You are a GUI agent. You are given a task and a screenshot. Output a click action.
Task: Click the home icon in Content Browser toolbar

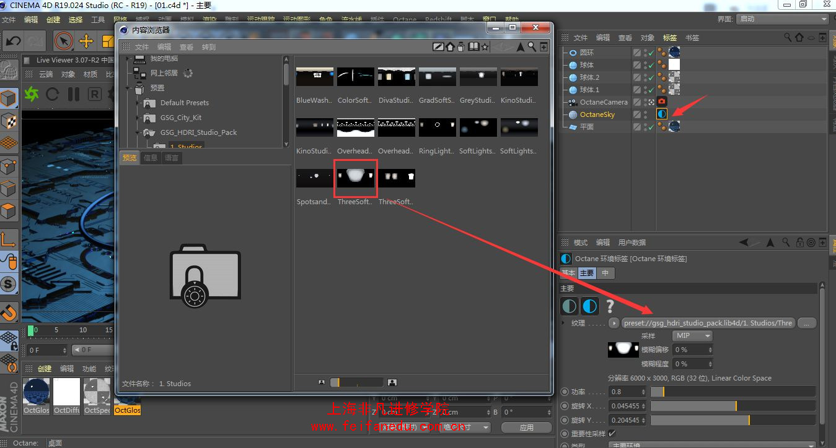(451, 47)
